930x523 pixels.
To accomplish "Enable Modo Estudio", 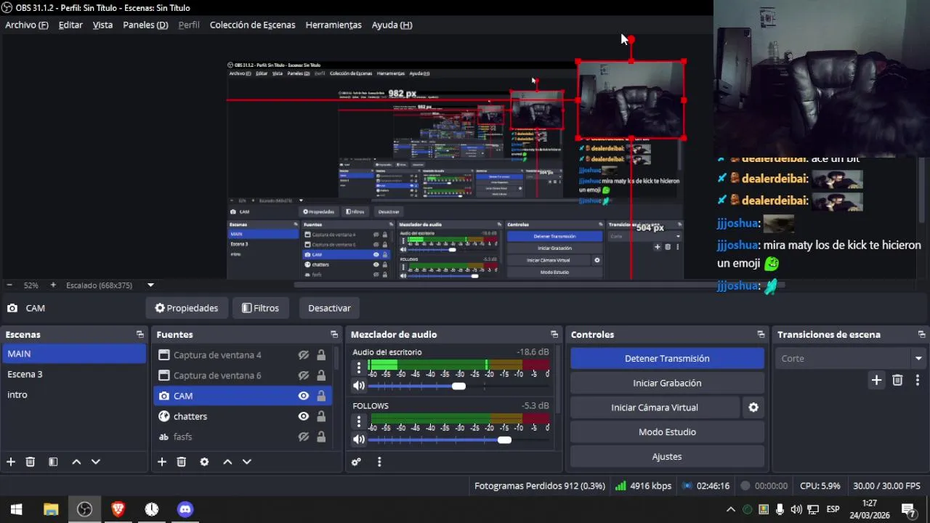I will (x=667, y=432).
